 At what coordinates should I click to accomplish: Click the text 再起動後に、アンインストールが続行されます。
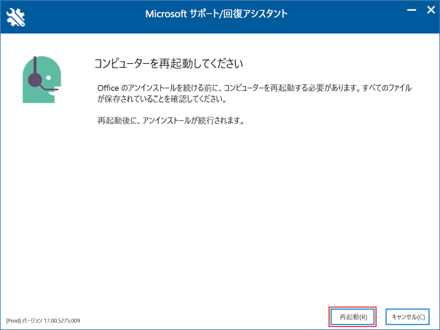click(172, 120)
